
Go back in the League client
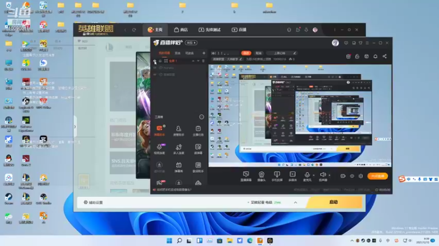(x=126, y=30)
